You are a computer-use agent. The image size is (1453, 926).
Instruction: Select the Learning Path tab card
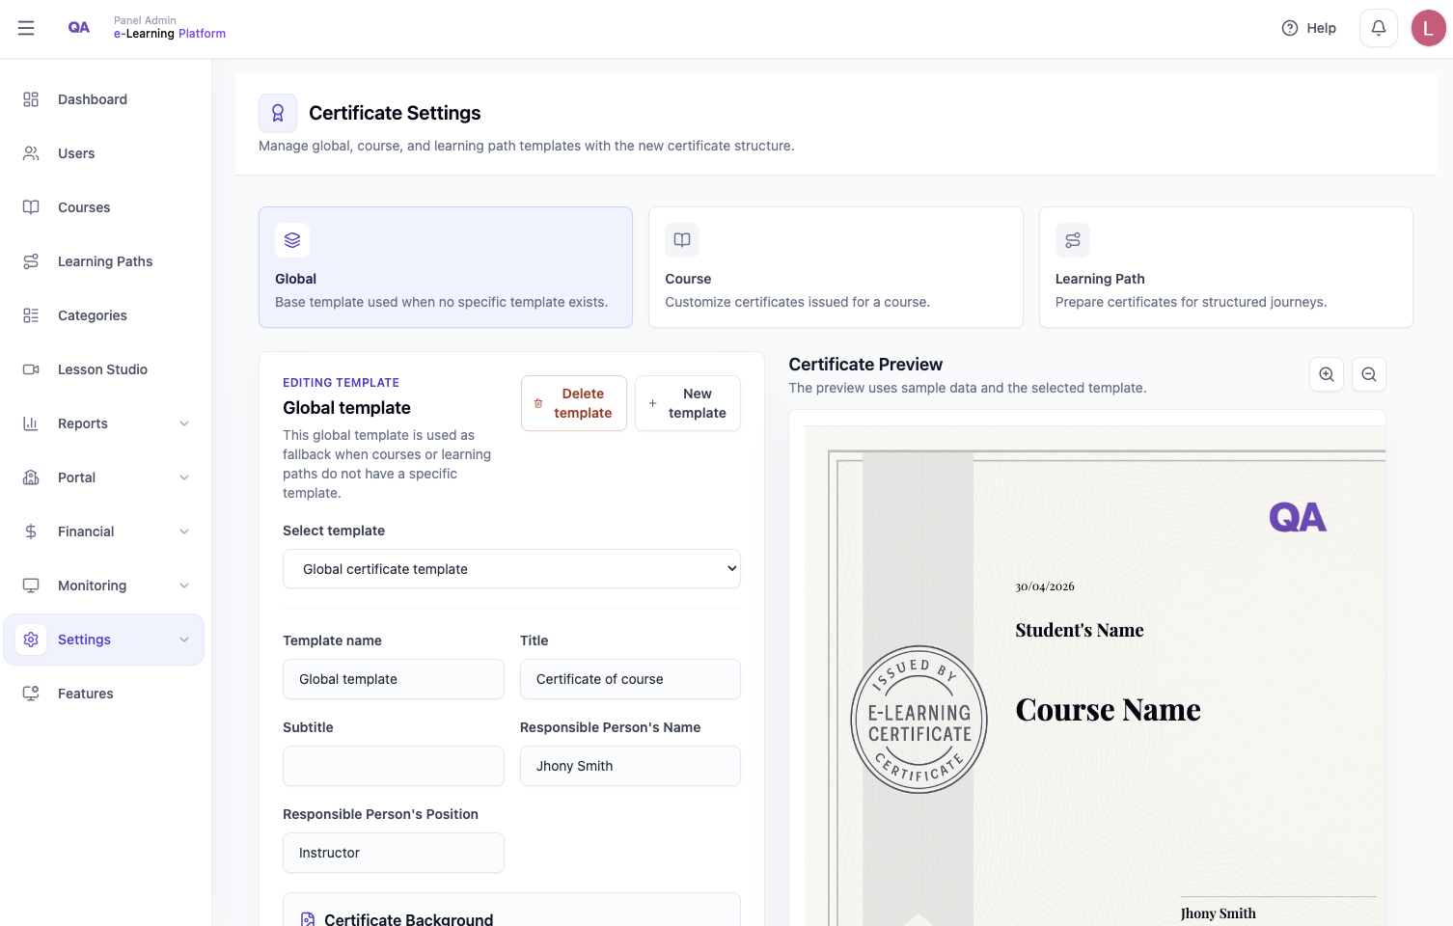(1226, 267)
